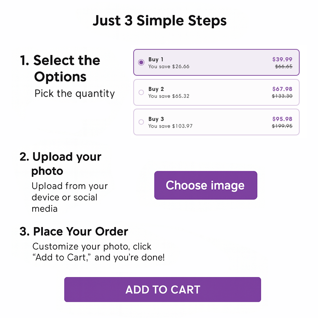Click the $95.98 price label
Image resolution: width=318 pixels, height=318 pixels.
pos(282,119)
